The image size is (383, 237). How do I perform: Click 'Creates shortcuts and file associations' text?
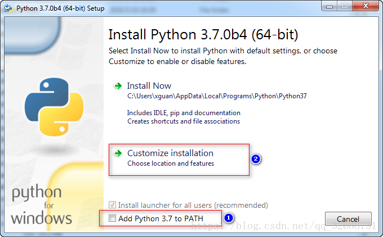[x=184, y=121]
